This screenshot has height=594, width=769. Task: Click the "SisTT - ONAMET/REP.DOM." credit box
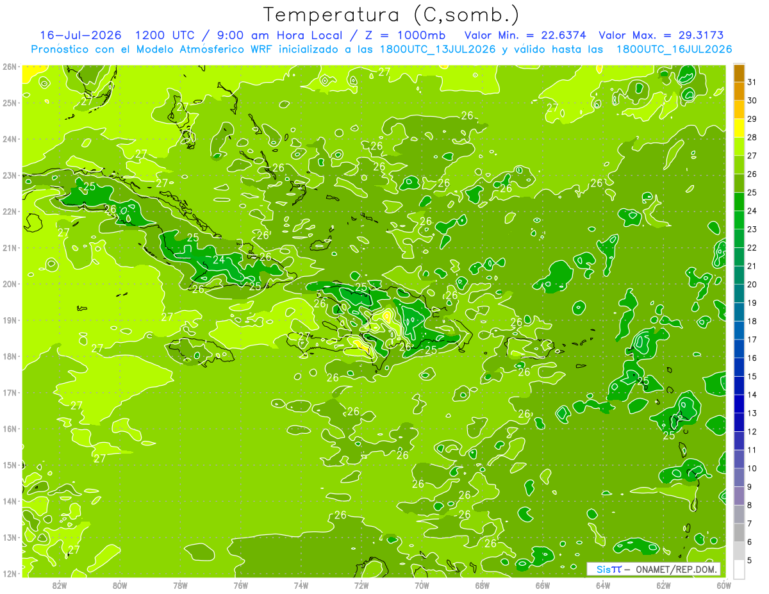654,569
